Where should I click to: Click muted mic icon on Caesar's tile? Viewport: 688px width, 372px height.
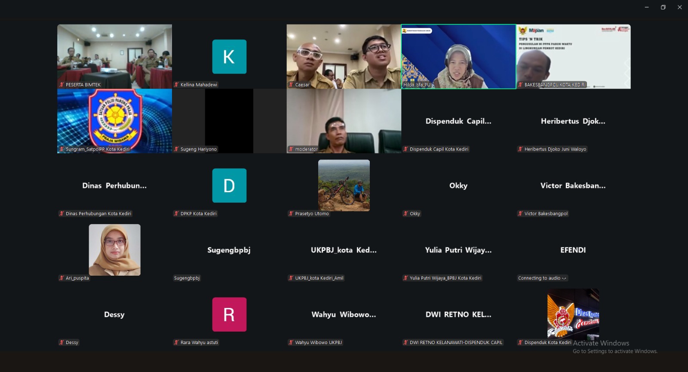[291, 85]
